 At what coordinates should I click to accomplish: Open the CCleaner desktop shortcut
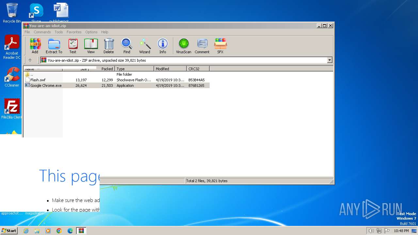(12, 77)
